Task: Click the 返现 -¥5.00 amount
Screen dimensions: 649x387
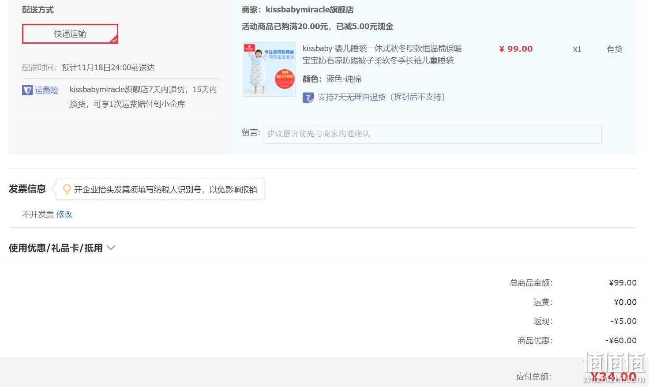Action: [623, 321]
